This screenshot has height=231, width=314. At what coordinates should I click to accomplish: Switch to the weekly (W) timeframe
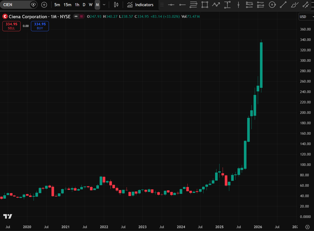click(91, 4)
